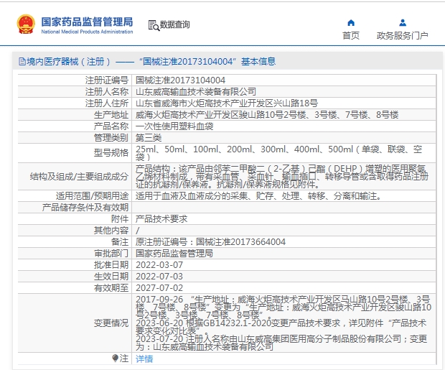Viewport: 445px width, 370px height.
Task: Select effective date 2022-07-03
Action: click(x=159, y=276)
